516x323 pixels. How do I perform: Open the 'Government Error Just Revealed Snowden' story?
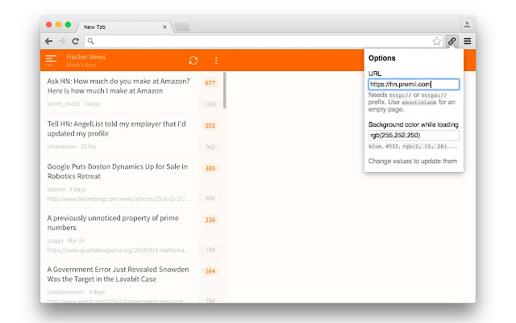(x=119, y=275)
